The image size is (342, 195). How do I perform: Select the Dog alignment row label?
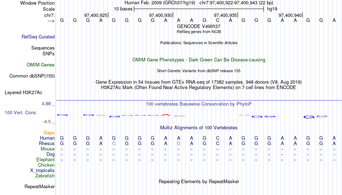point(50,154)
